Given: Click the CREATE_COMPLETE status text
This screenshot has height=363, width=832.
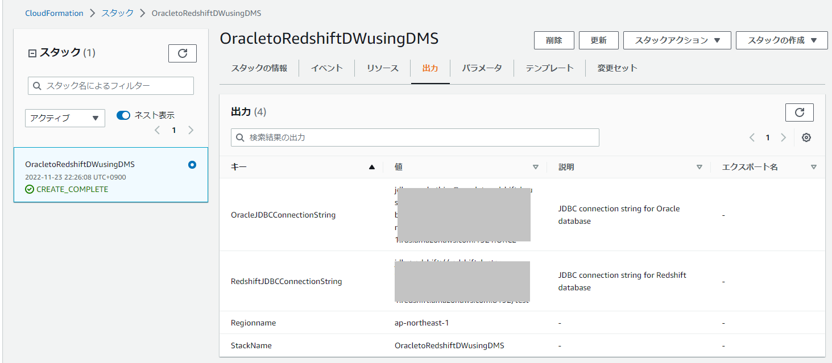Looking at the screenshot, I should tap(72, 189).
